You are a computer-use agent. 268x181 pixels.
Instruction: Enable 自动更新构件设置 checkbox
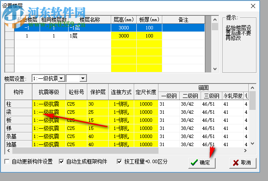pyautogui.click(x=7, y=161)
